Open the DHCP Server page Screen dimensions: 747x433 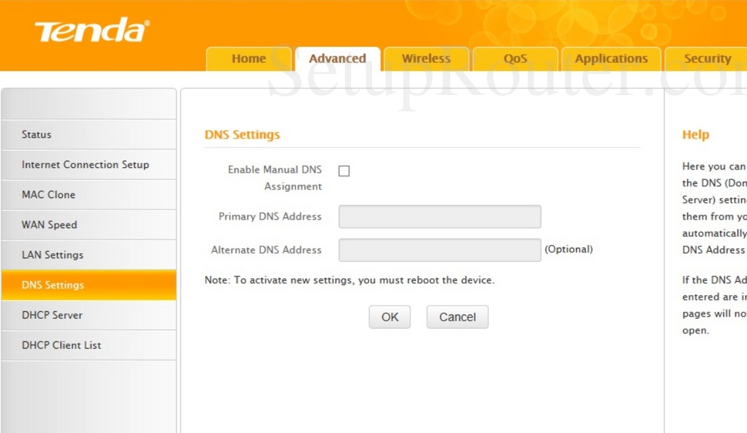click(52, 315)
